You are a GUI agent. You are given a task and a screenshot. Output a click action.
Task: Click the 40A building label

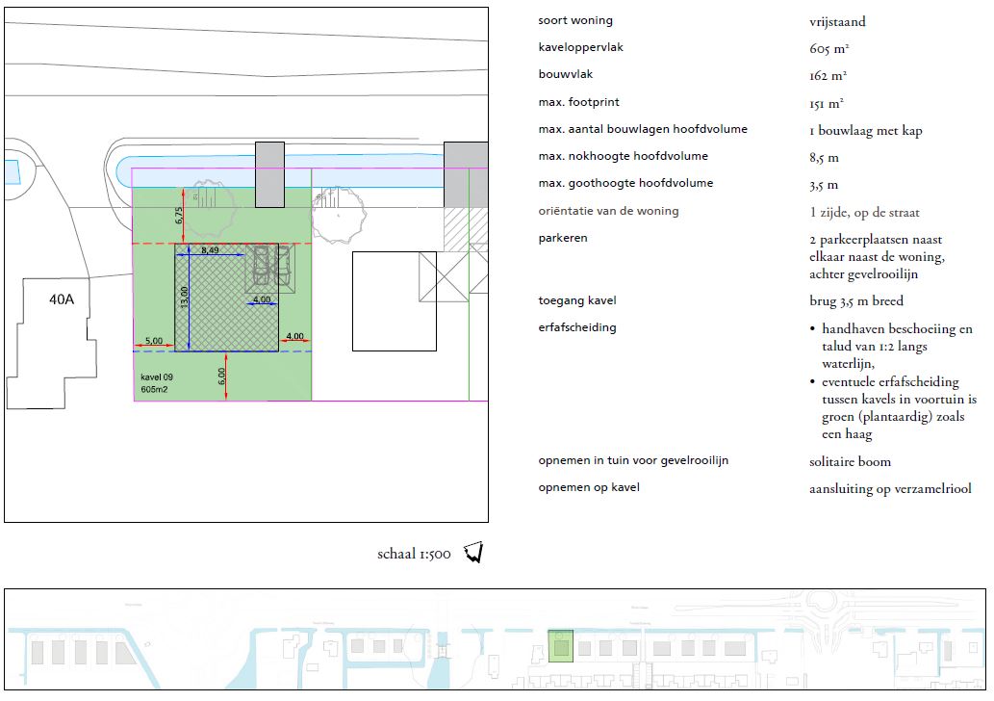coord(62,299)
